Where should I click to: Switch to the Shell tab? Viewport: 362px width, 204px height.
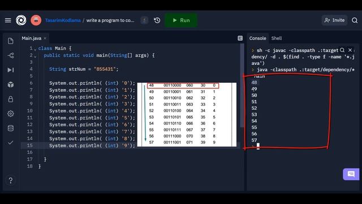pos(277,39)
